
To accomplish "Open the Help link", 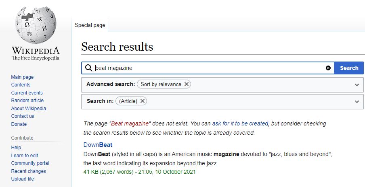I will click(x=16, y=147).
